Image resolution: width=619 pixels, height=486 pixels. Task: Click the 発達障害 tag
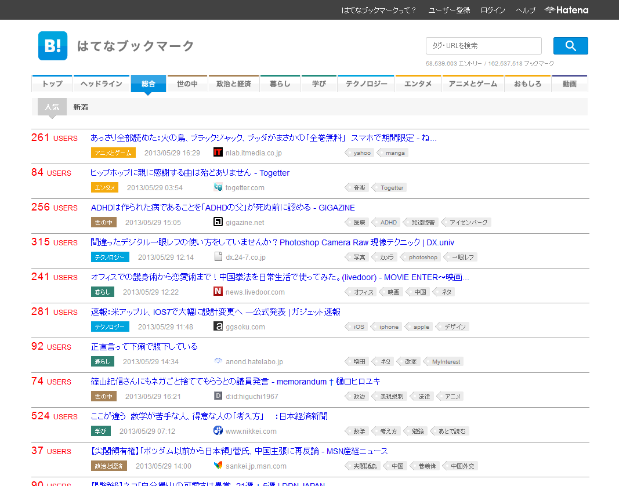click(x=421, y=222)
